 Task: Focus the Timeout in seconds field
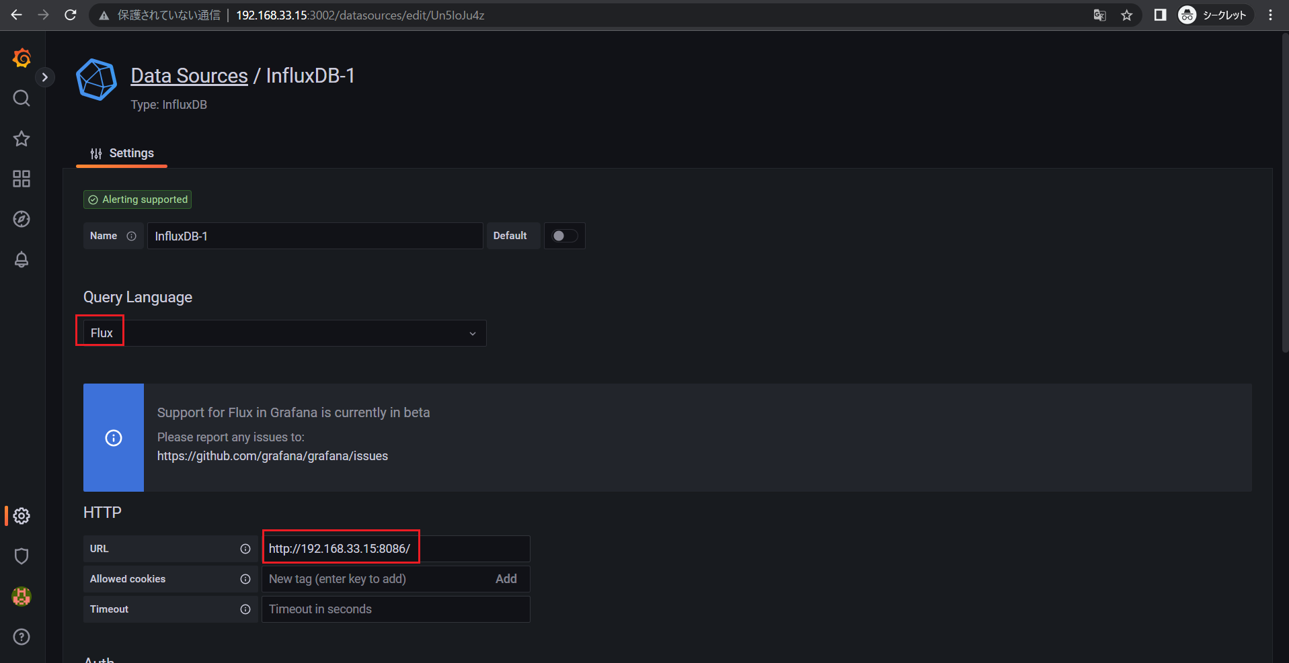(x=395, y=609)
